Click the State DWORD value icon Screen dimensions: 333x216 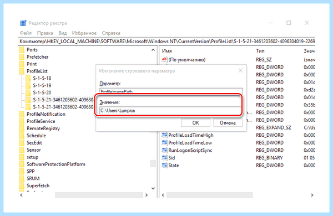(164, 166)
